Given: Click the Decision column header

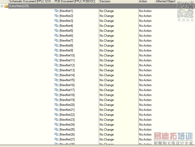Looking at the screenshot, I should [118, 2].
